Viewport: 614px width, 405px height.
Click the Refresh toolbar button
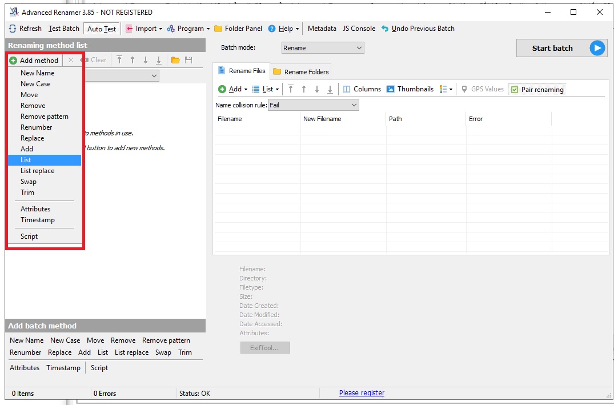(25, 29)
